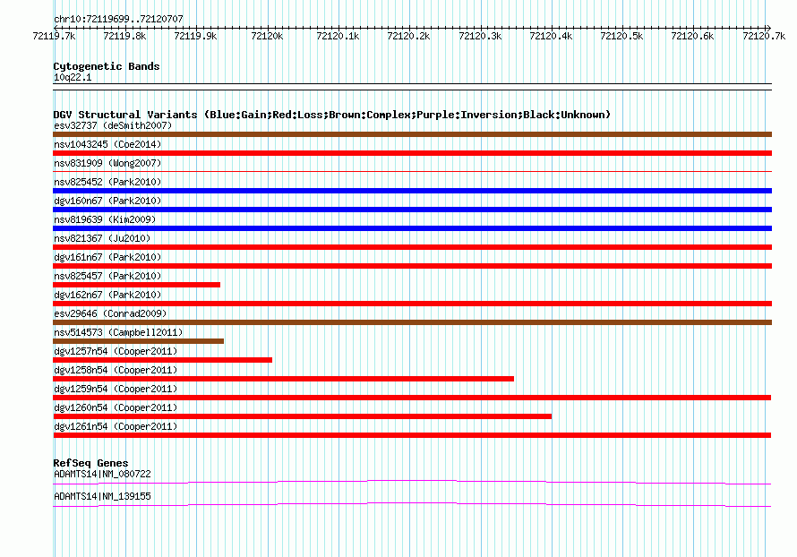Select the dgv1258n54 (Cooper2011) label
This screenshot has width=797, height=557.
(x=116, y=370)
